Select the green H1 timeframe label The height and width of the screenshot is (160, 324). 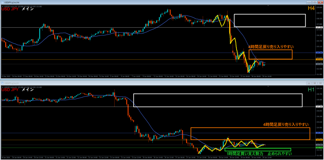click(x=311, y=90)
